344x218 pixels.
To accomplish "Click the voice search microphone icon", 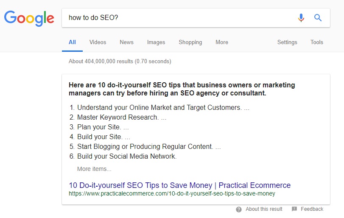I will [x=301, y=18].
